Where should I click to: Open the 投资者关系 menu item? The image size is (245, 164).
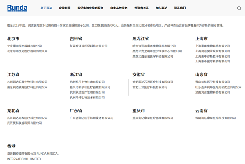point(141,8)
